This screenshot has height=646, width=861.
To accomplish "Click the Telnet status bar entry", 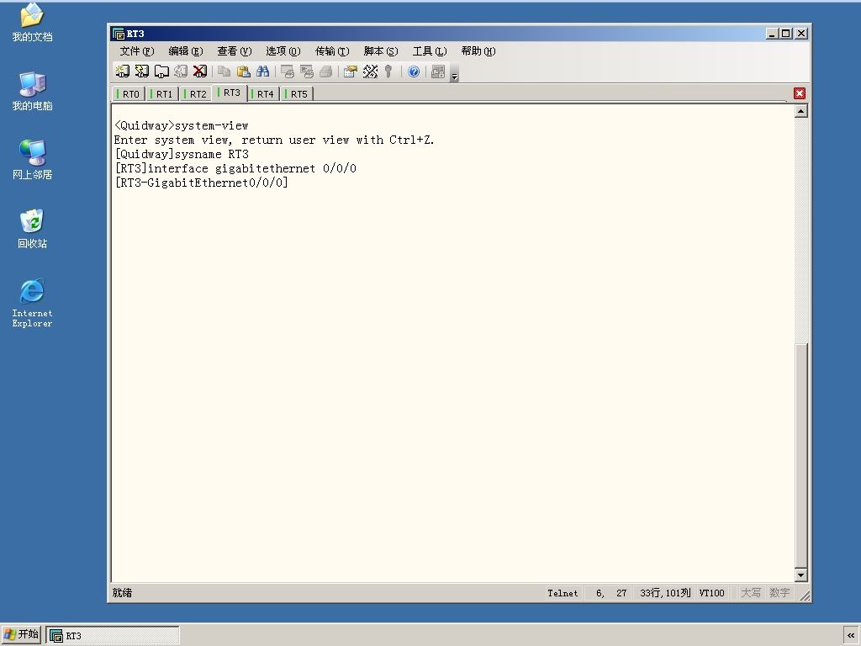I will (563, 593).
